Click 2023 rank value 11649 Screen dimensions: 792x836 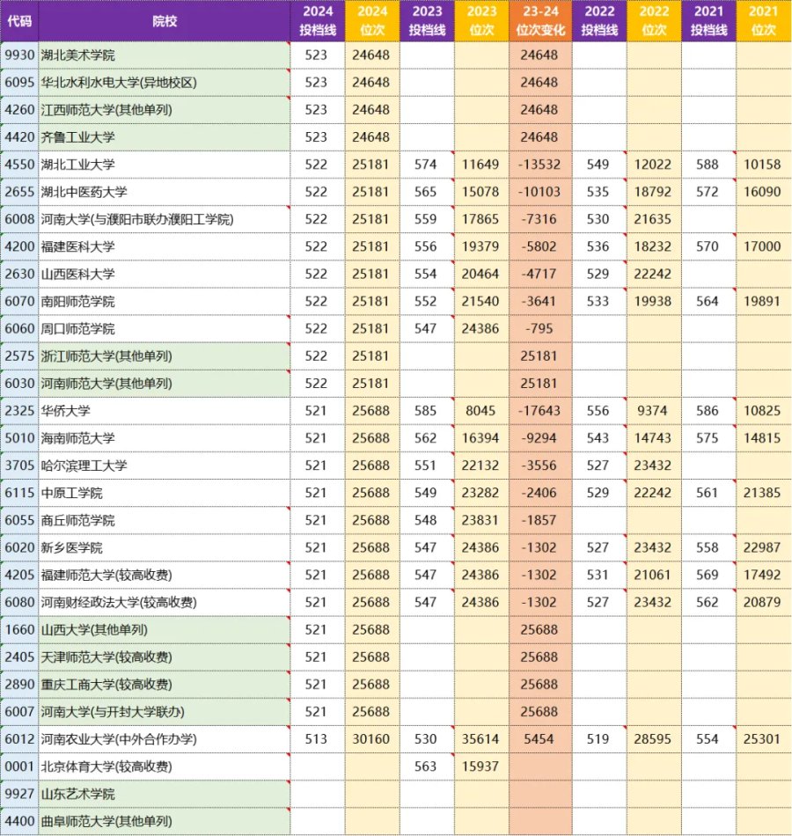[480, 165]
